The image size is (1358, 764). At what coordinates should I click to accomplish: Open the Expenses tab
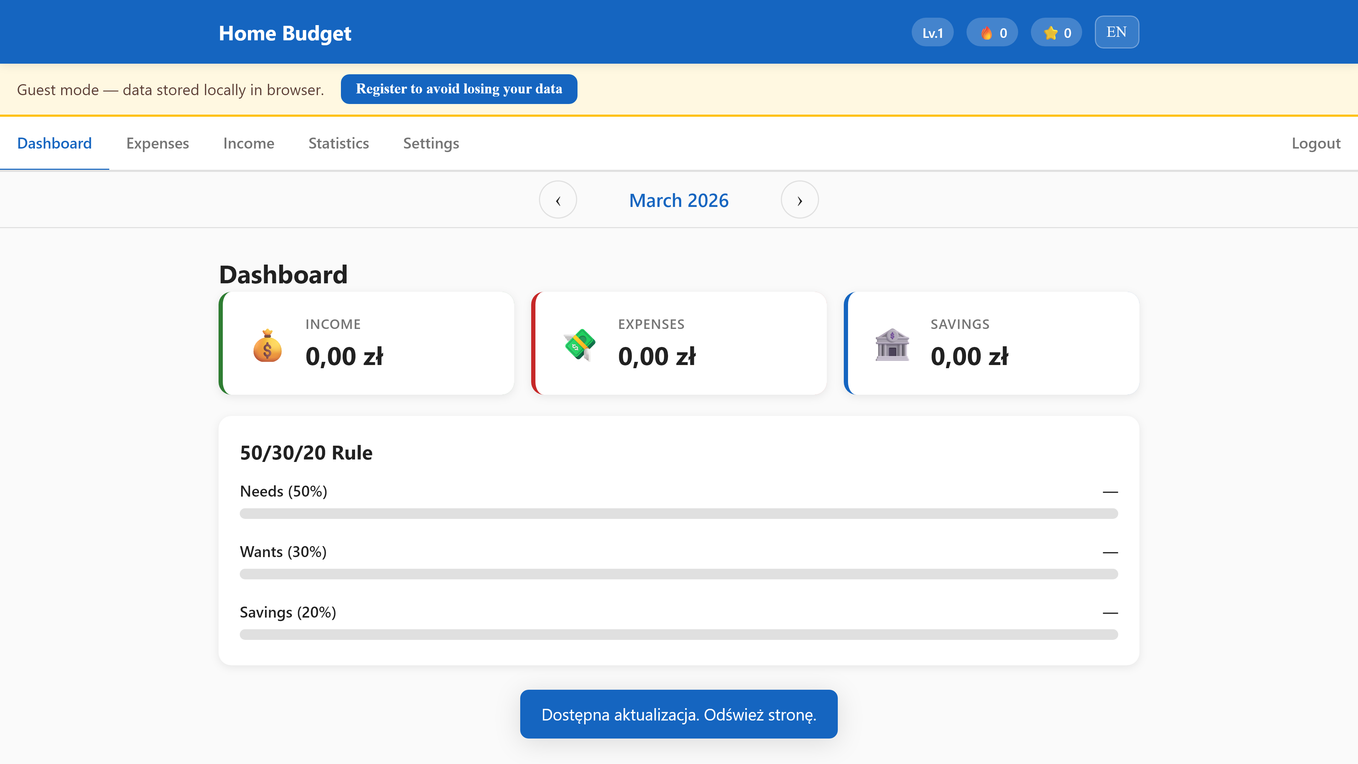click(158, 143)
